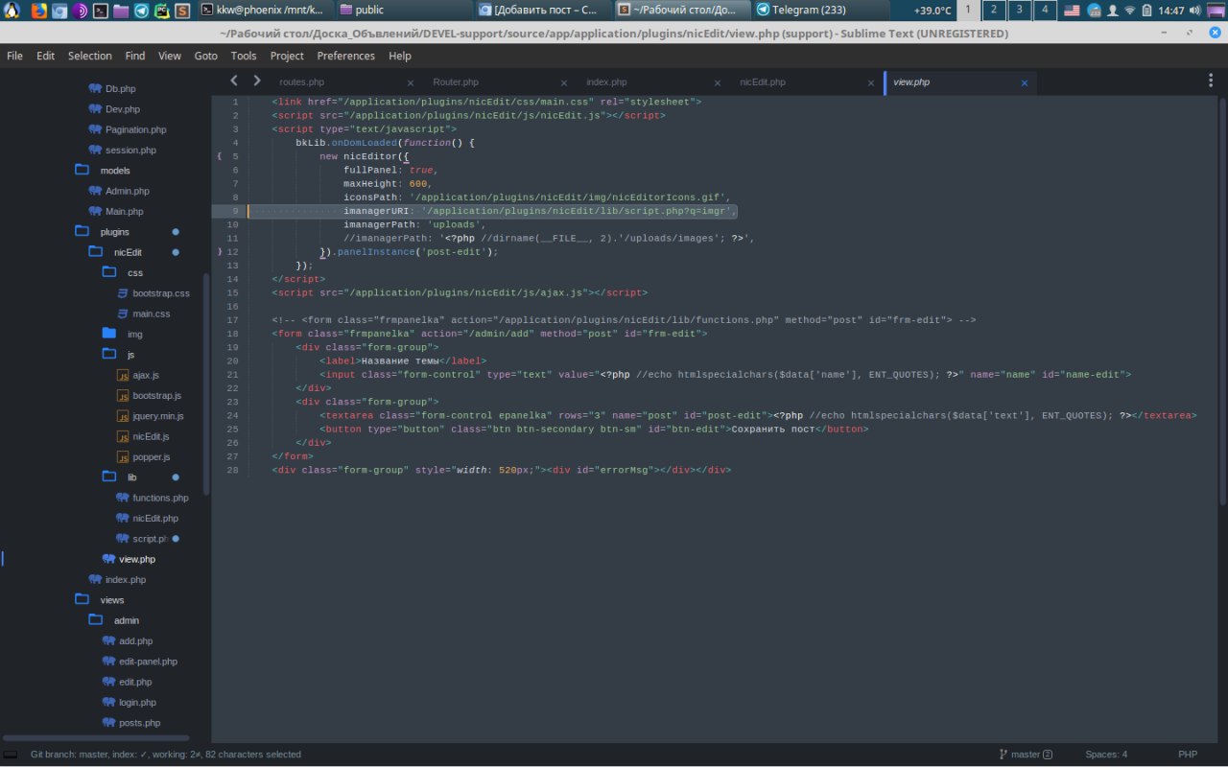Collapse the lib folder
Image resolution: width=1228 pixels, height=767 pixels.
click(108, 477)
